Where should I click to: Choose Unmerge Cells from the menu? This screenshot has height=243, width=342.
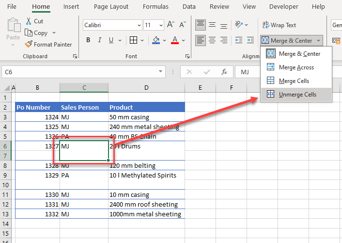pyautogui.click(x=297, y=95)
